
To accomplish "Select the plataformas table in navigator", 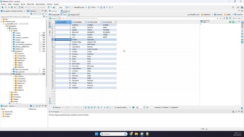I will tap(19, 49).
